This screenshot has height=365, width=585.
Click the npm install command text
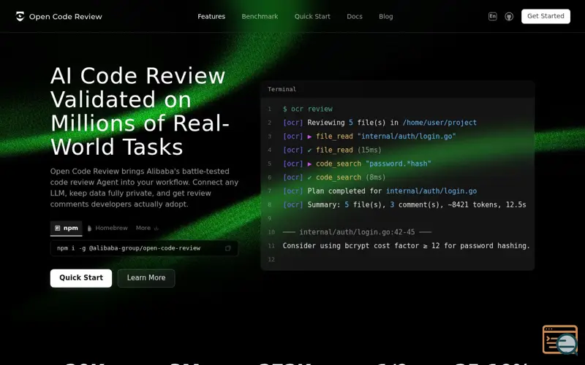[x=129, y=248]
